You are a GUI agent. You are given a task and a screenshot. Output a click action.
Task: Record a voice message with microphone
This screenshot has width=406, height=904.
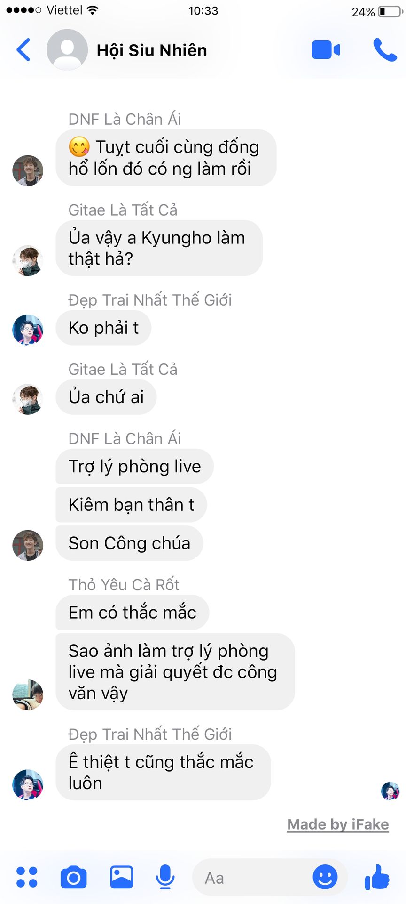[x=165, y=877]
